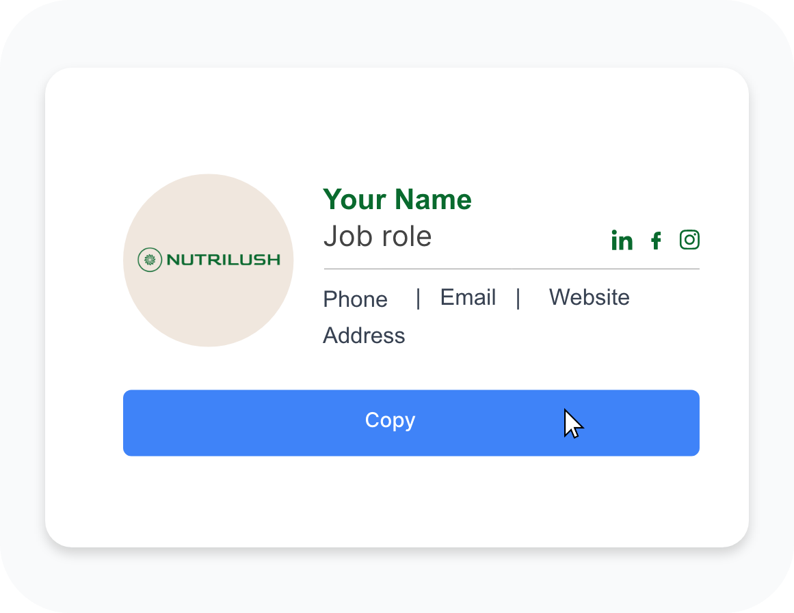Click the Facebook icon
Screen dimensions: 794x613
pos(656,240)
